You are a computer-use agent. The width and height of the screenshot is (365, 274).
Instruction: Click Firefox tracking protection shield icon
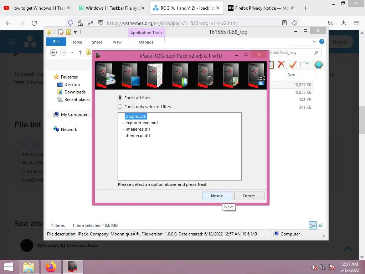coord(71,23)
